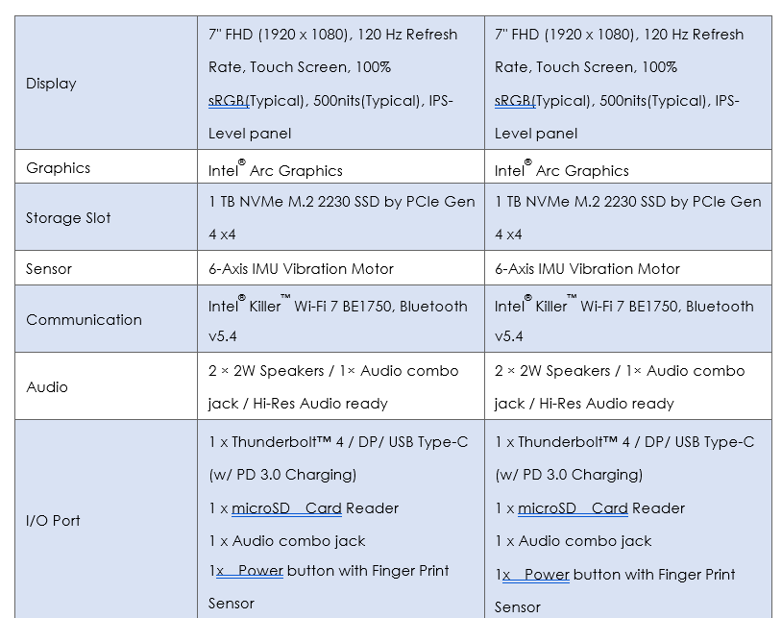Click underlined microSD Card text, right column
This screenshot has width=782, height=618.
pos(573,508)
